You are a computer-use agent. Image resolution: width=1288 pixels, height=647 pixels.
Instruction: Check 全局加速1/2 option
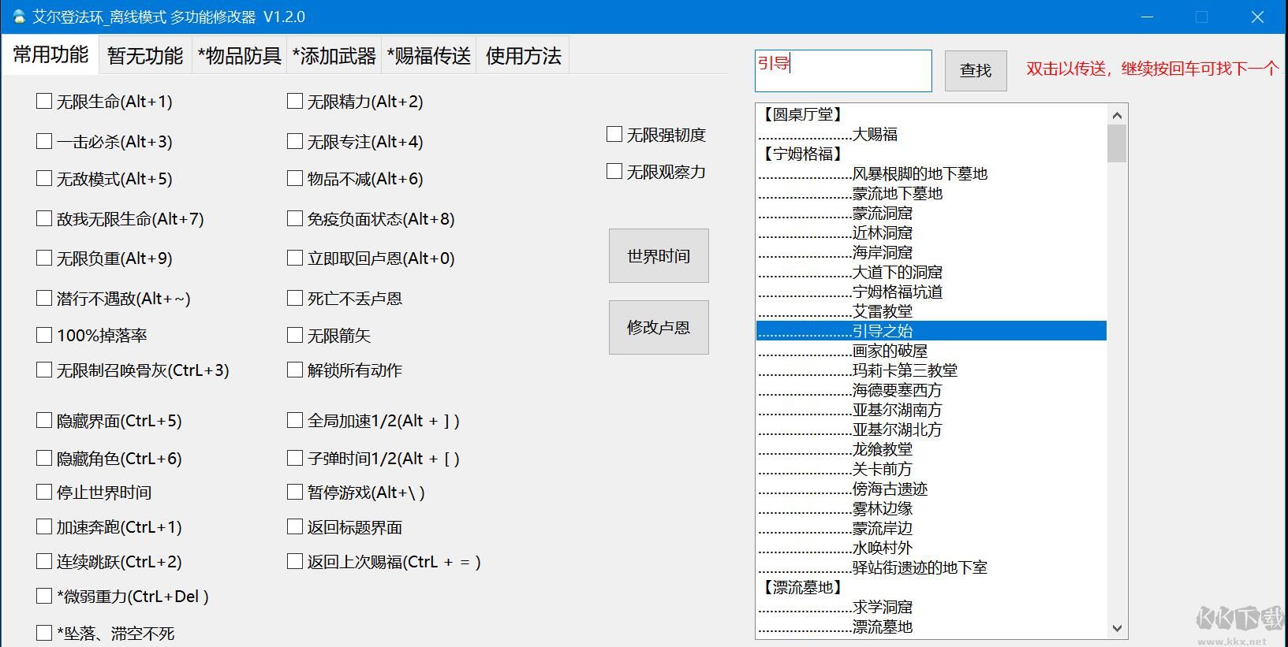point(295,420)
